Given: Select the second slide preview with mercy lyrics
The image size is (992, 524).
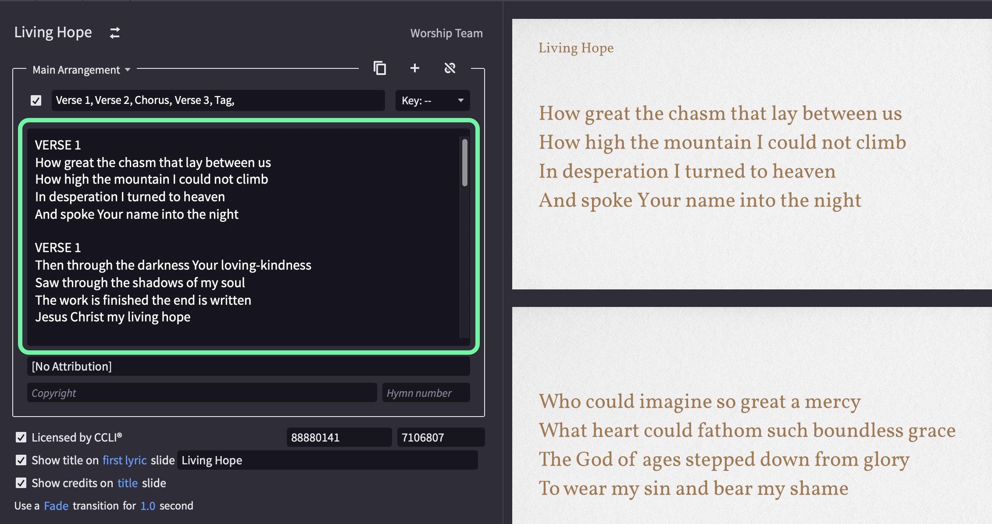Looking at the screenshot, I should (752, 415).
